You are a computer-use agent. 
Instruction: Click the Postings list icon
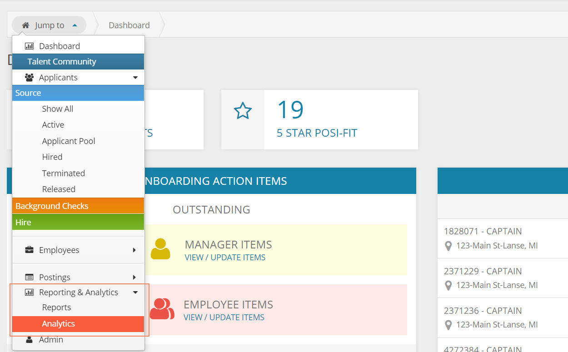[29, 277]
